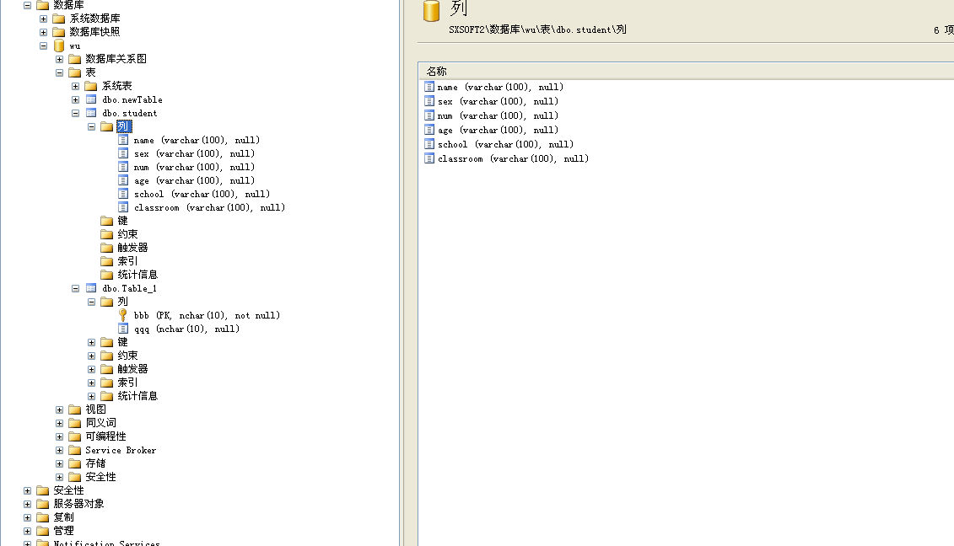Click dbo.Table_1 table icon
Viewport: 954px width, 546px height.
(x=91, y=288)
